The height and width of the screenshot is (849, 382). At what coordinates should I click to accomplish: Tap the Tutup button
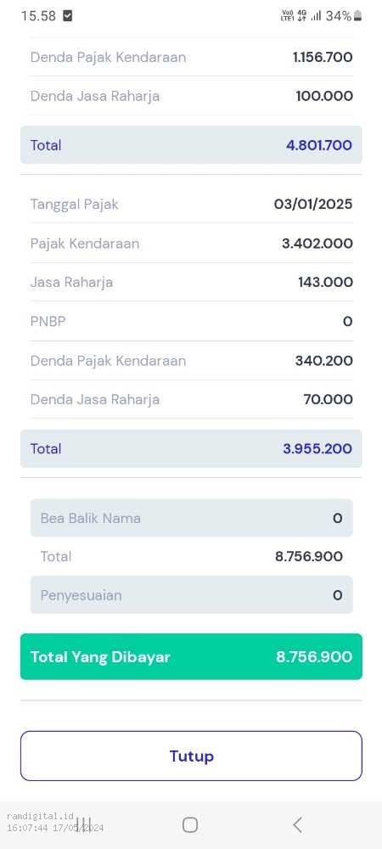tap(191, 756)
